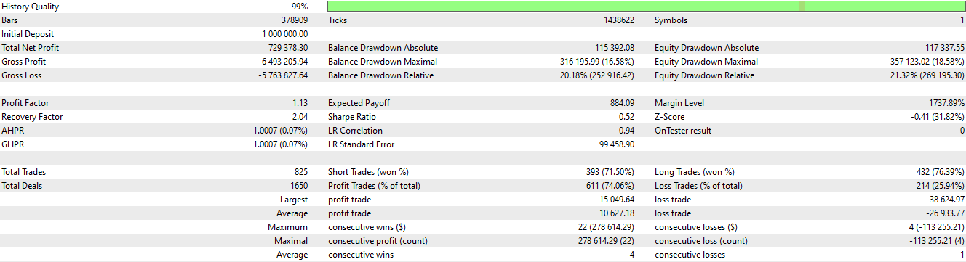The width and height of the screenshot is (966, 262).
Task: Select largest loss trade value -38 624.97
Action: pyautogui.click(x=946, y=200)
